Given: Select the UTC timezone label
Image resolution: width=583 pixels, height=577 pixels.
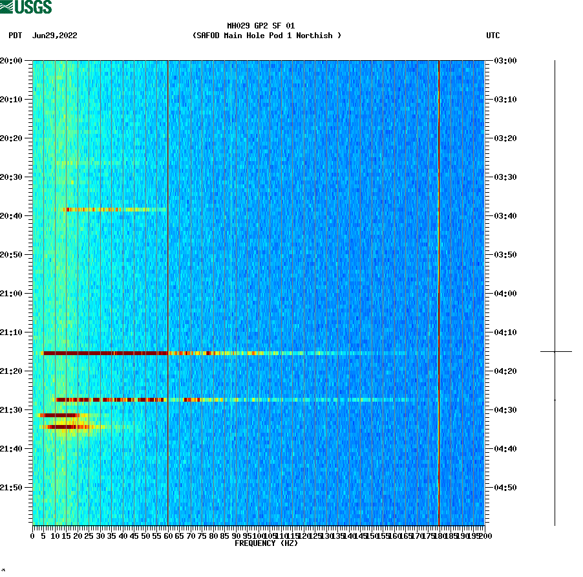Looking at the screenshot, I should pyautogui.click(x=494, y=36).
